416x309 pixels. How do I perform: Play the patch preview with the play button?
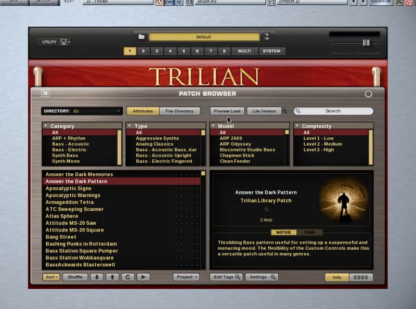tap(144, 277)
